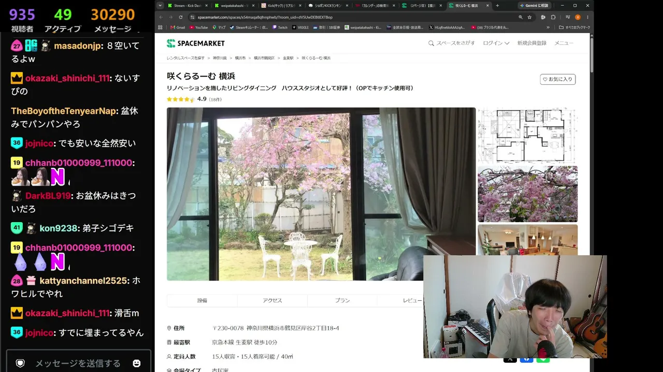Click TheBoyoftheTenyearNap username in chat
663x372 pixels.
(x=63, y=111)
